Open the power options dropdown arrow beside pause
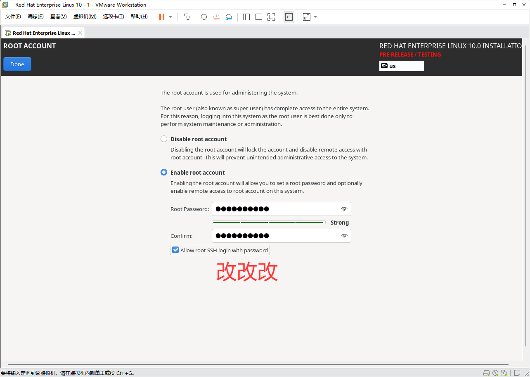This screenshot has width=530, height=377. (x=170, y=17)
